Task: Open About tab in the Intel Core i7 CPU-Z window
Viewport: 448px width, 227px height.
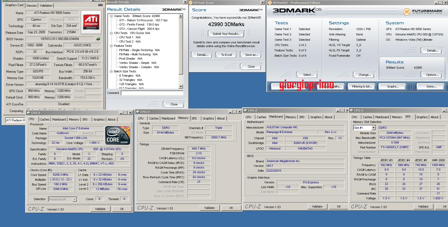Action: [112, 119]
